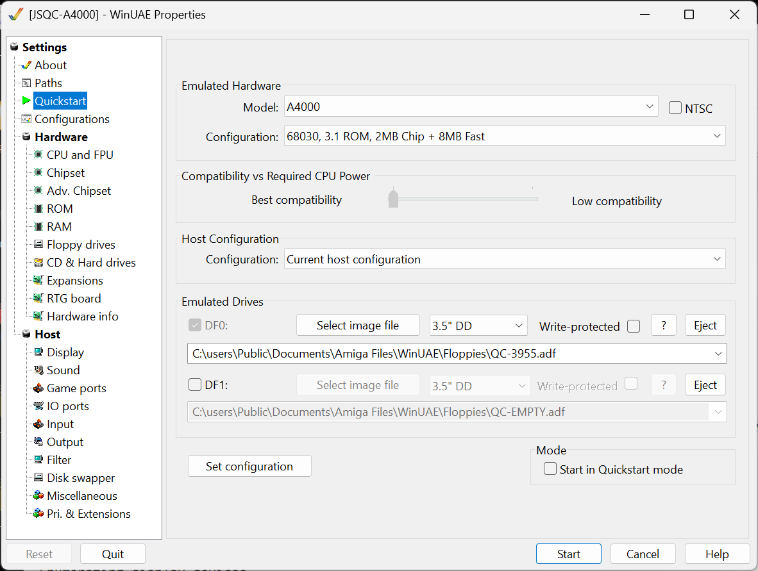This screenshot has width=758, height=571.
Task: Eject the DF1 floppy disk
Action: tap(705, 385)
